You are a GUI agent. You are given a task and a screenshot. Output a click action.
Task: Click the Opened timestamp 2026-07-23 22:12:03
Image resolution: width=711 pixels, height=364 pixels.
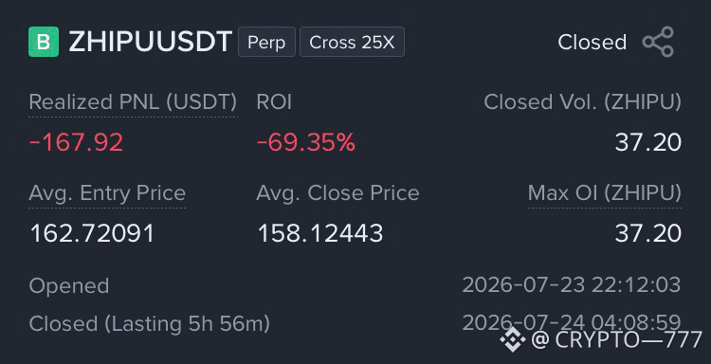point(572,285)
